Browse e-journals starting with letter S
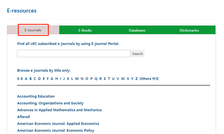 (x=105, y=79)
